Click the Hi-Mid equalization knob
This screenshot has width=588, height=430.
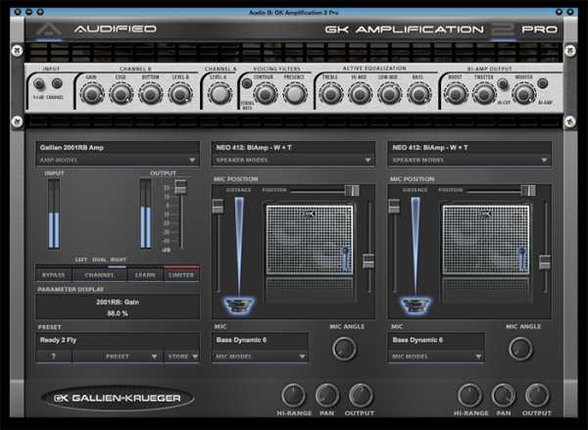360,94
